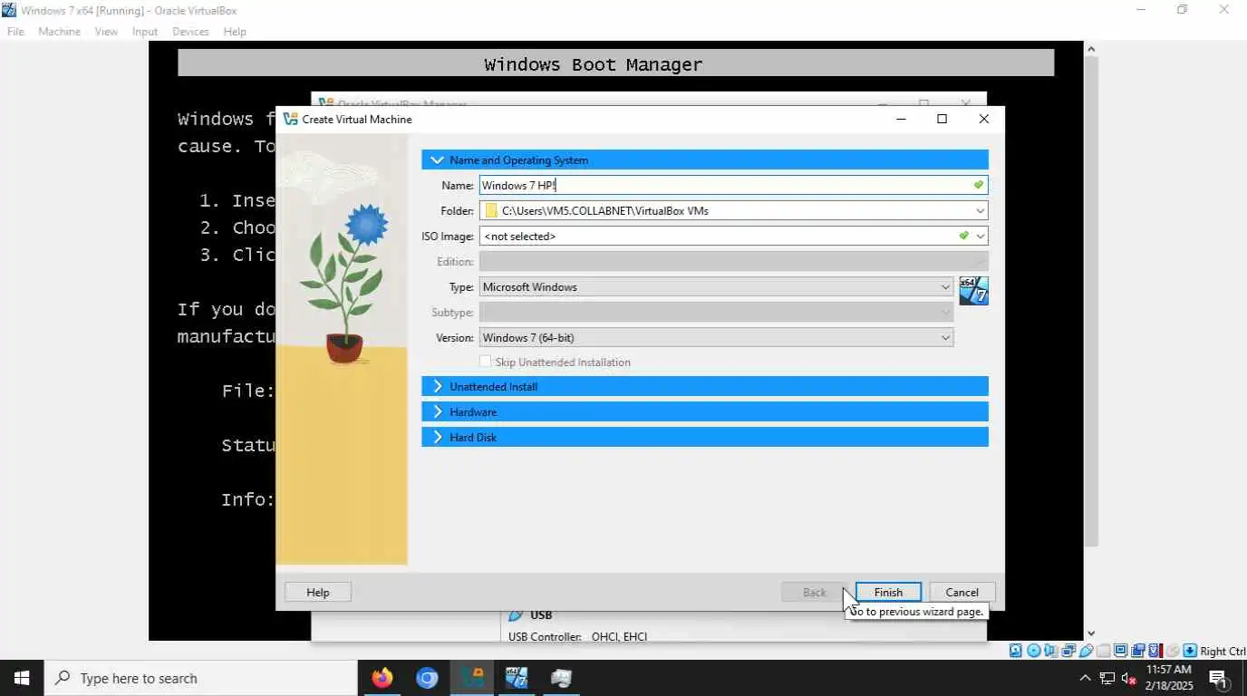Click the audio status icon in VM status bar

pyautogui.click(x=1050, y=651)
